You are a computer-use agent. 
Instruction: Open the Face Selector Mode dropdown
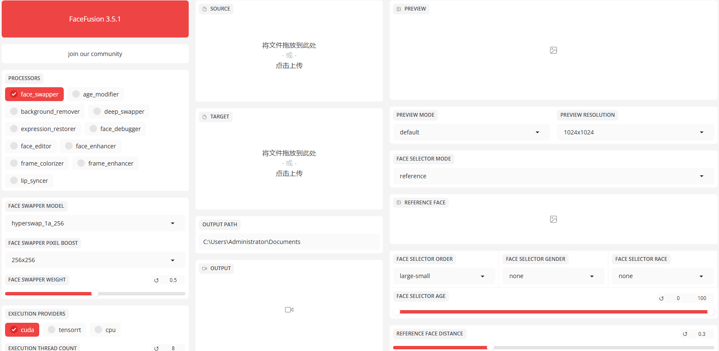553,176
